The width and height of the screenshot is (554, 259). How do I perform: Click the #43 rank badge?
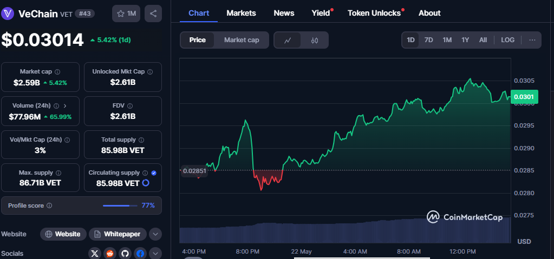[x=85, y=14]
